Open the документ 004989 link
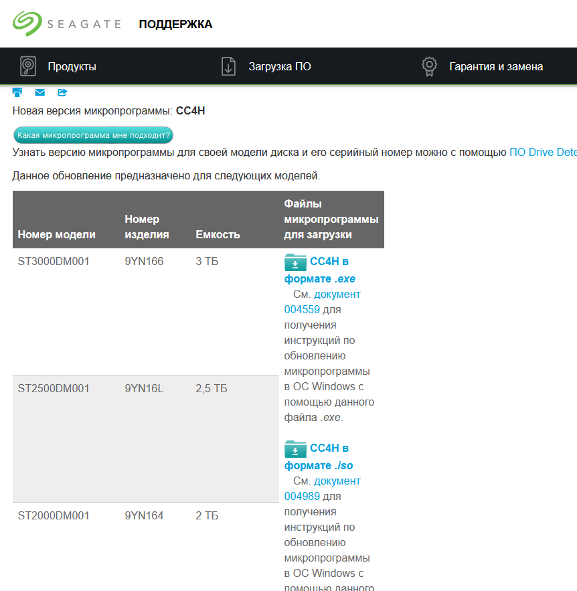The width and height of the screenshot is (577, 591). coord(322,489)
